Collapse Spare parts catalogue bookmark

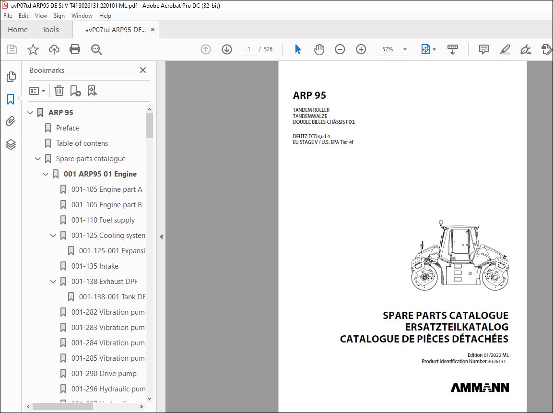pos(38,159)
